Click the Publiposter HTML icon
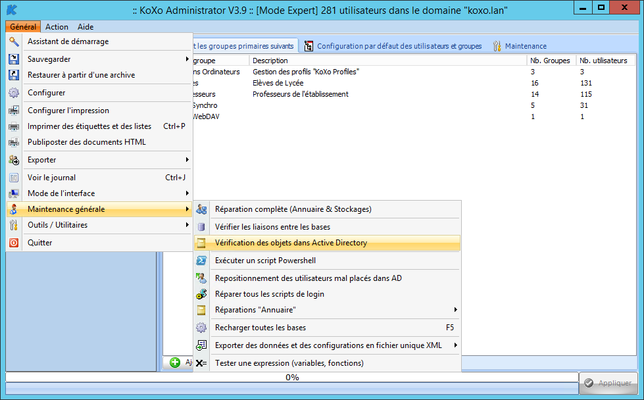The height and width of the screenshot is (400, 644). [14, 142]
